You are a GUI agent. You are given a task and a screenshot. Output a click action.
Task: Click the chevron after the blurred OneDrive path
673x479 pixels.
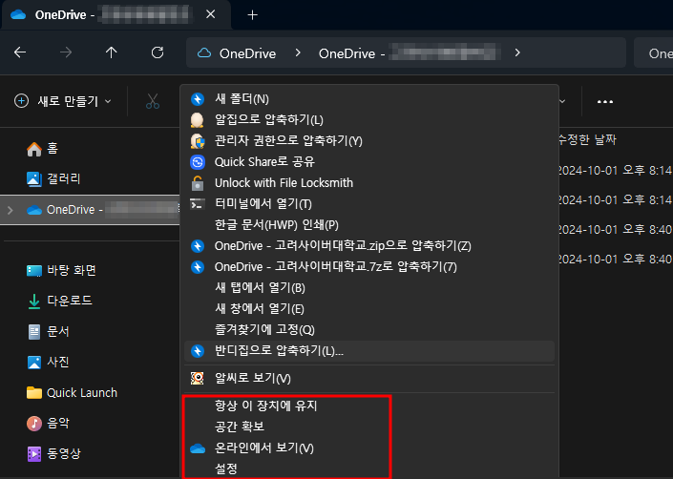517,52
